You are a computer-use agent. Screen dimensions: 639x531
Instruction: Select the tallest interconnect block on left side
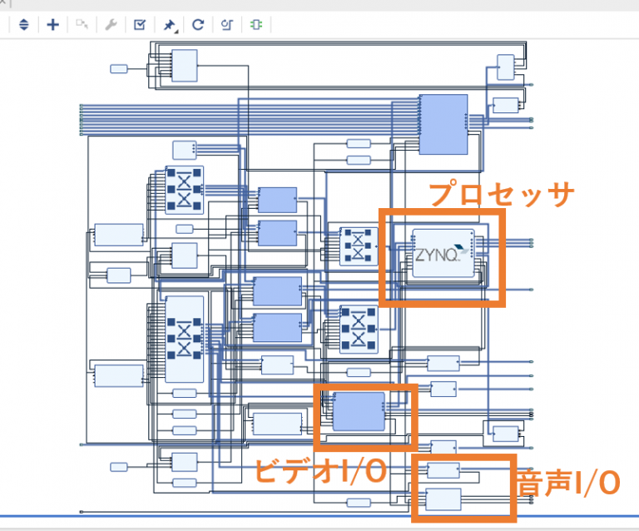pyautogui.click(x=184, y=339)
